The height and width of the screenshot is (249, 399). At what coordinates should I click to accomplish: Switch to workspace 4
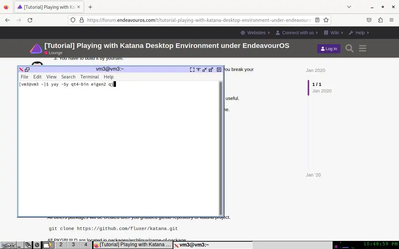click(86, 245)
